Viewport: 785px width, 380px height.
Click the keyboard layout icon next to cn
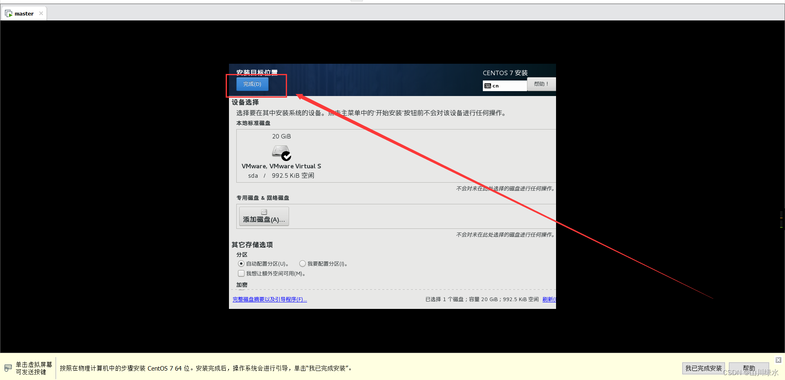pyautogui.click(x=487, y=85)
